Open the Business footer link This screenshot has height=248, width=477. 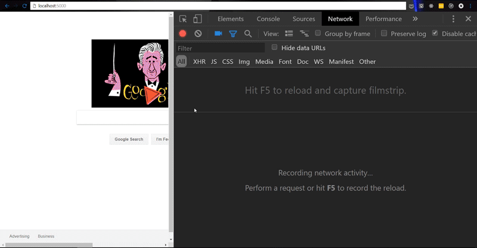46,236
